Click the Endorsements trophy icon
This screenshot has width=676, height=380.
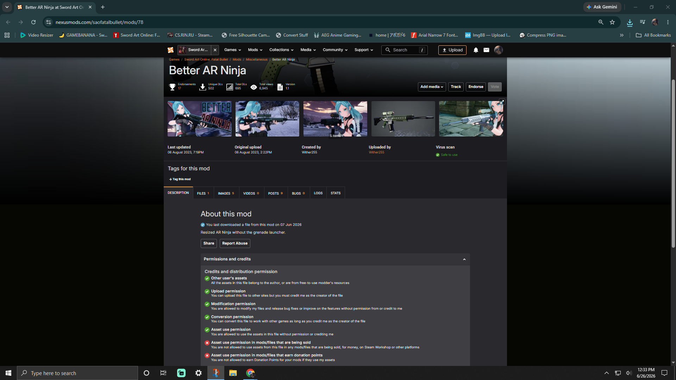[172, 87]
